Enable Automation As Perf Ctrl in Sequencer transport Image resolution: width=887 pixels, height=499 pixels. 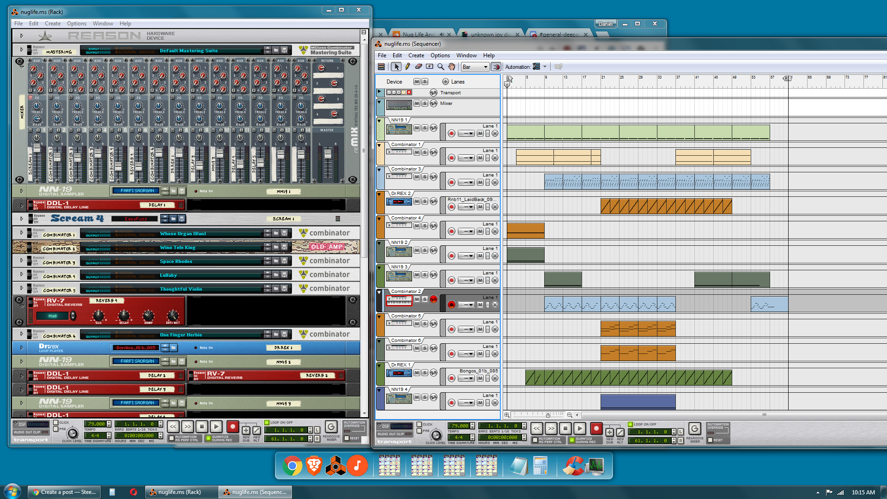[535, 440]
